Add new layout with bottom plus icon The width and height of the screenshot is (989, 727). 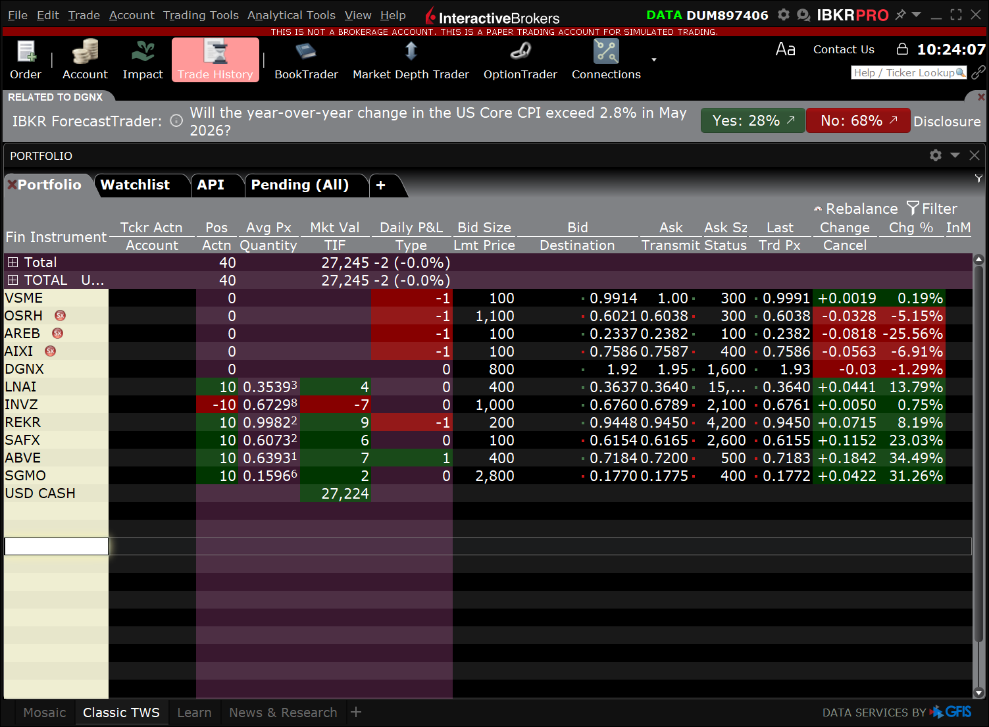tap(356, 712)
